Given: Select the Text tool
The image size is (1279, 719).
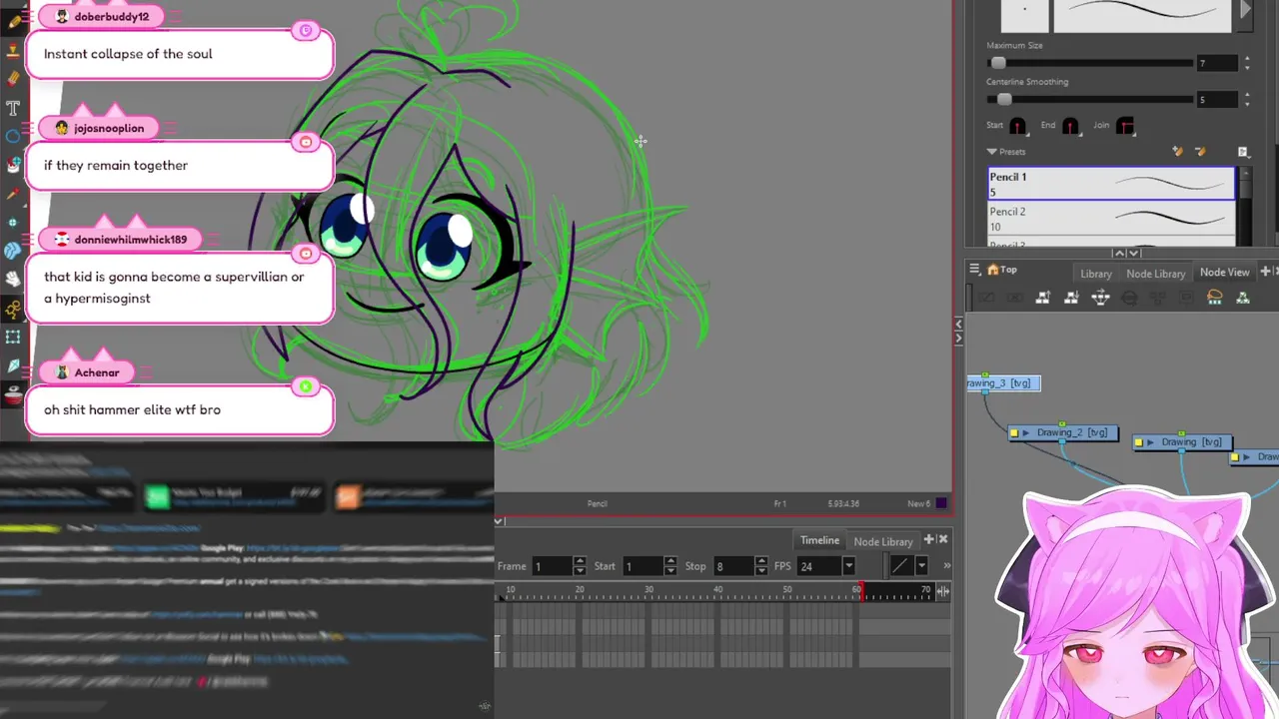Looking at the screenshot, I should tap(13, 107).
